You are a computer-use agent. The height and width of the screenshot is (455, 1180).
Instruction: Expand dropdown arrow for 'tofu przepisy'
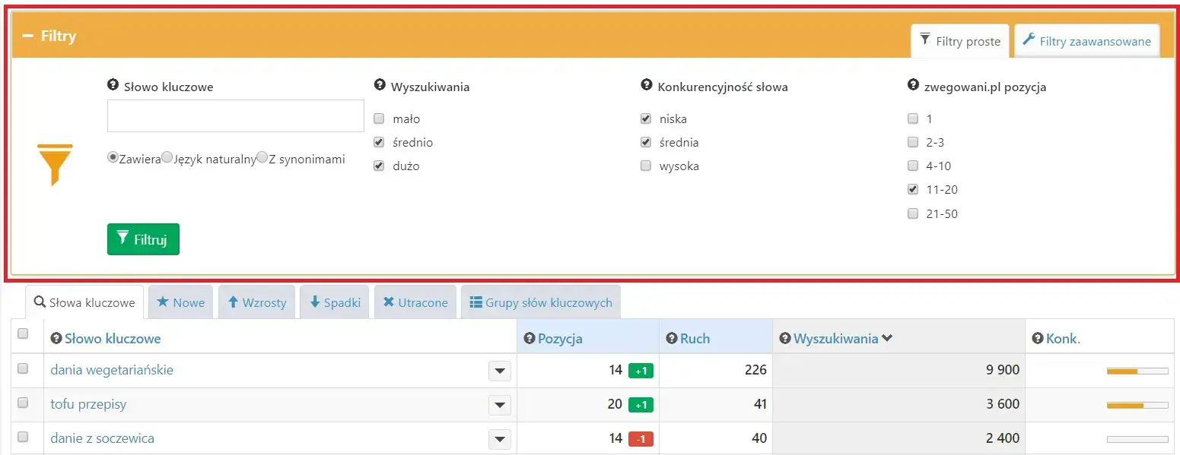499,405
